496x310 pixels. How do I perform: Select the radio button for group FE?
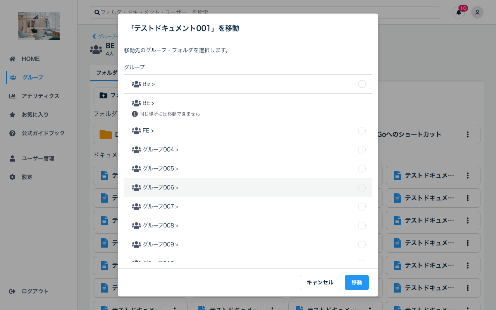point(362,131)
